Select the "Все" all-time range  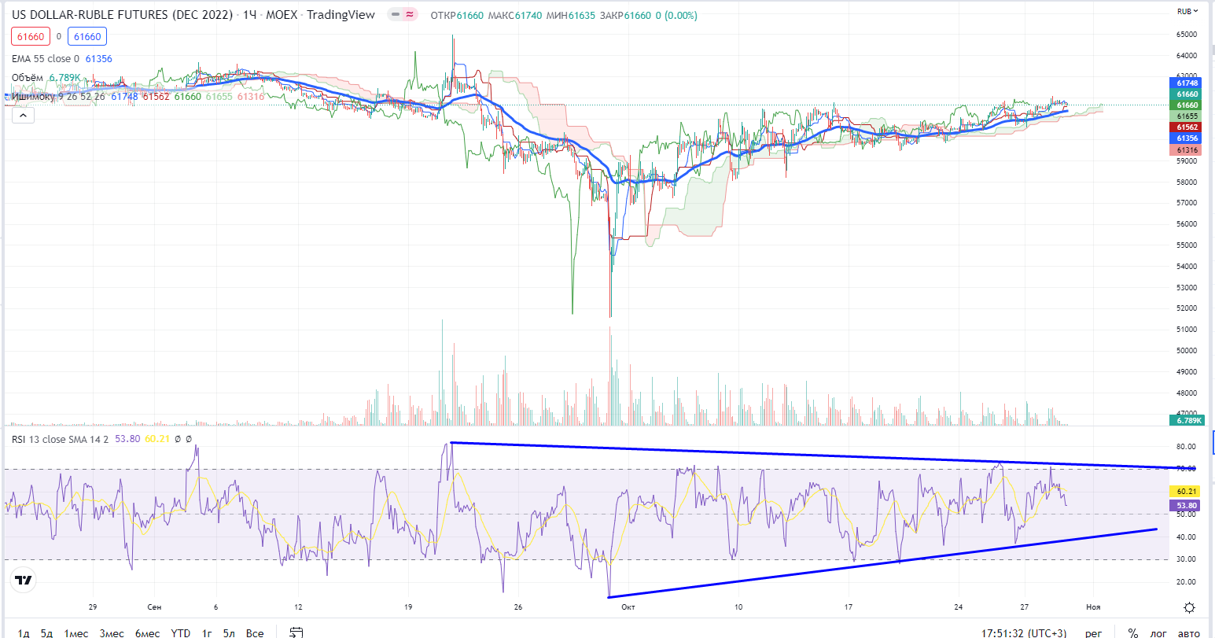(x=255, y=632)
